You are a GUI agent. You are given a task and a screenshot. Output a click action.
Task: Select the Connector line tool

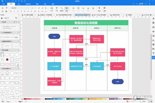(x=62, y=9)
